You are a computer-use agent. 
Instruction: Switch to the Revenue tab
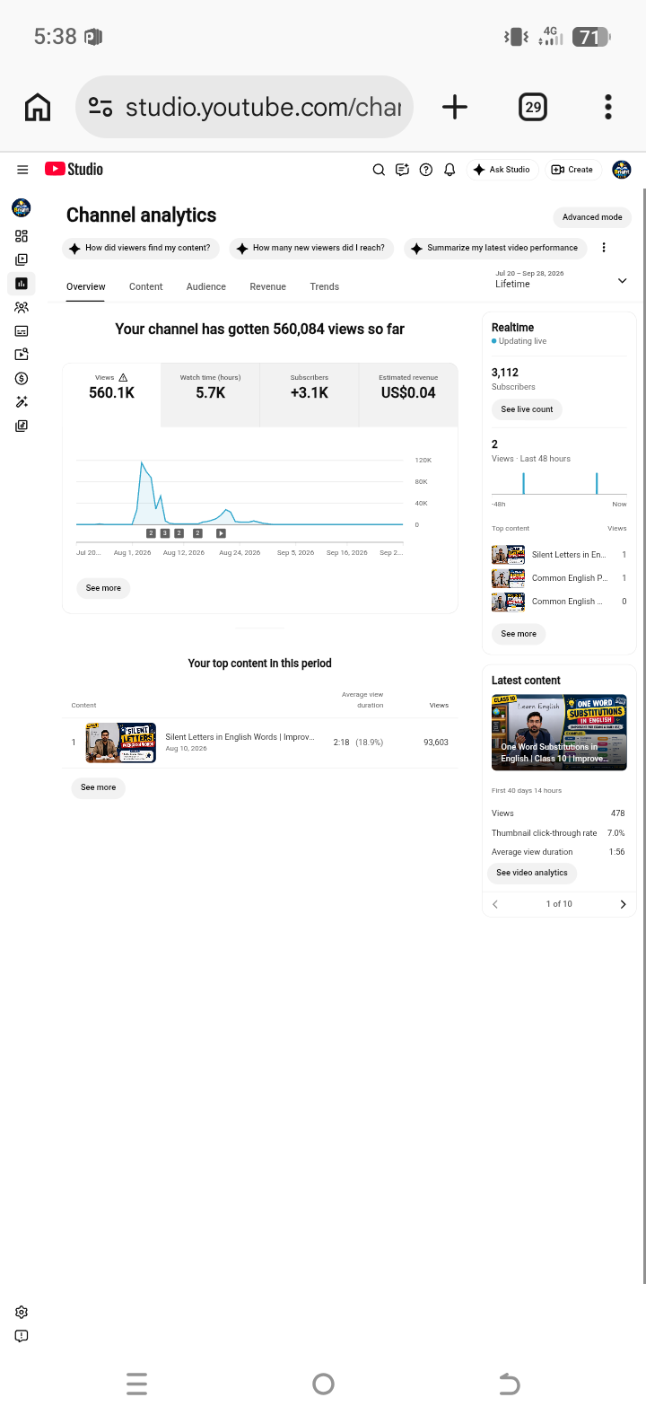click(267, 286)
